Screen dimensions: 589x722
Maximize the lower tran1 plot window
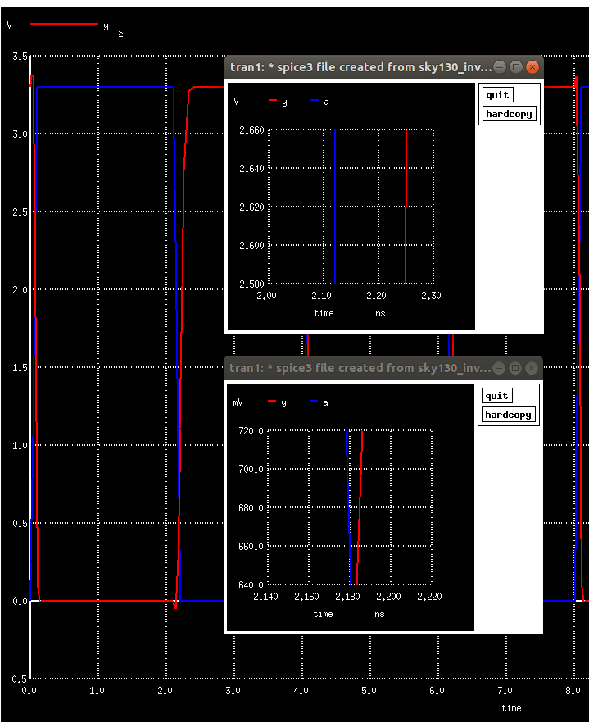tap(515, 368)
